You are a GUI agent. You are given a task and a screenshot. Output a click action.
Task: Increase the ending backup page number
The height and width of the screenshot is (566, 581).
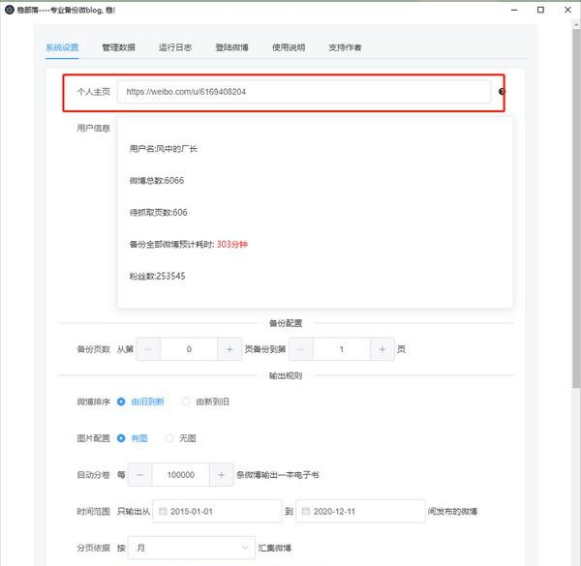tap(382, 349)
